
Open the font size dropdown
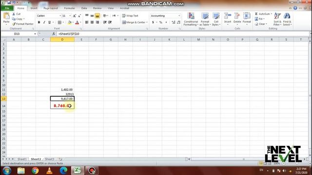(70, 16)
